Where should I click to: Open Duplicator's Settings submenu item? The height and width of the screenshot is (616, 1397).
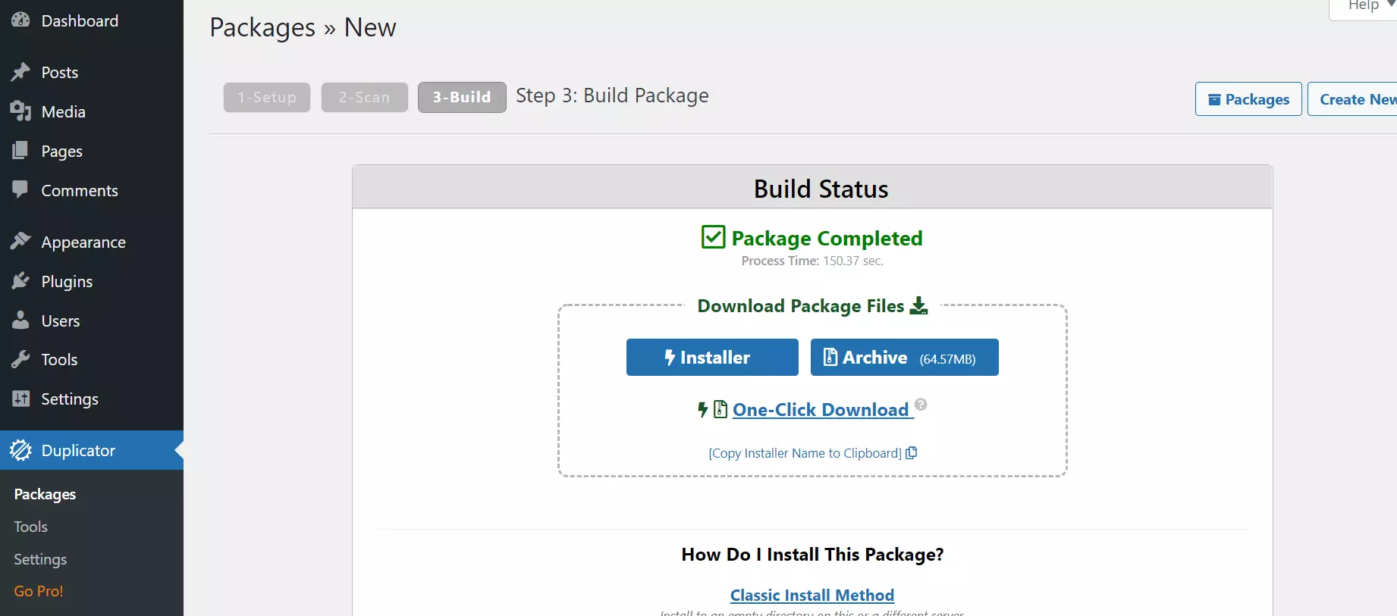pos(40,559)
